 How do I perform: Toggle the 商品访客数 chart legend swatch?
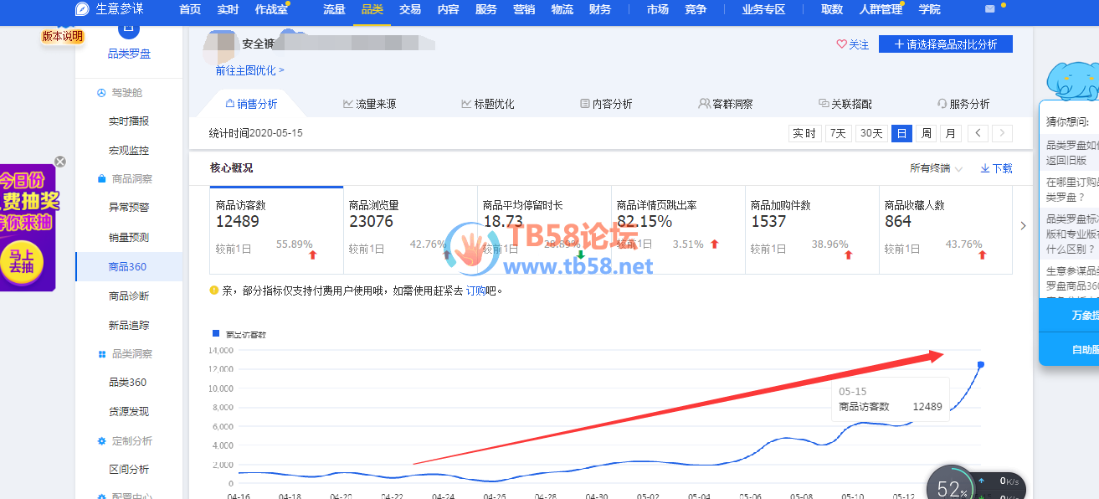point(215,333)
